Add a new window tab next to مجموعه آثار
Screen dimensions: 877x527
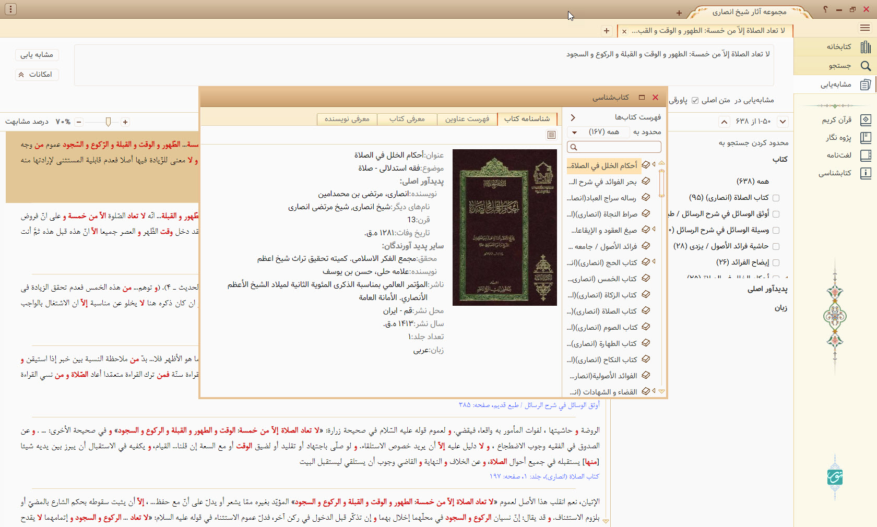[x=679, y=13]
